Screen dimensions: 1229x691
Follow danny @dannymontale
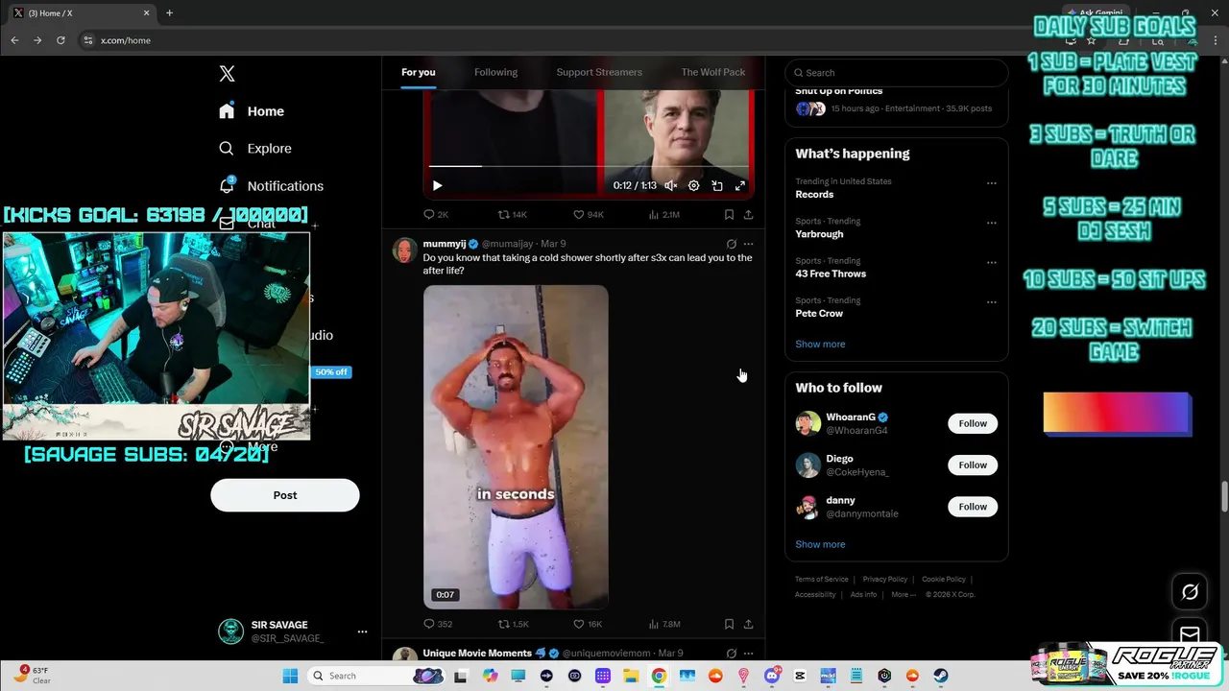(x=973, y=507)
